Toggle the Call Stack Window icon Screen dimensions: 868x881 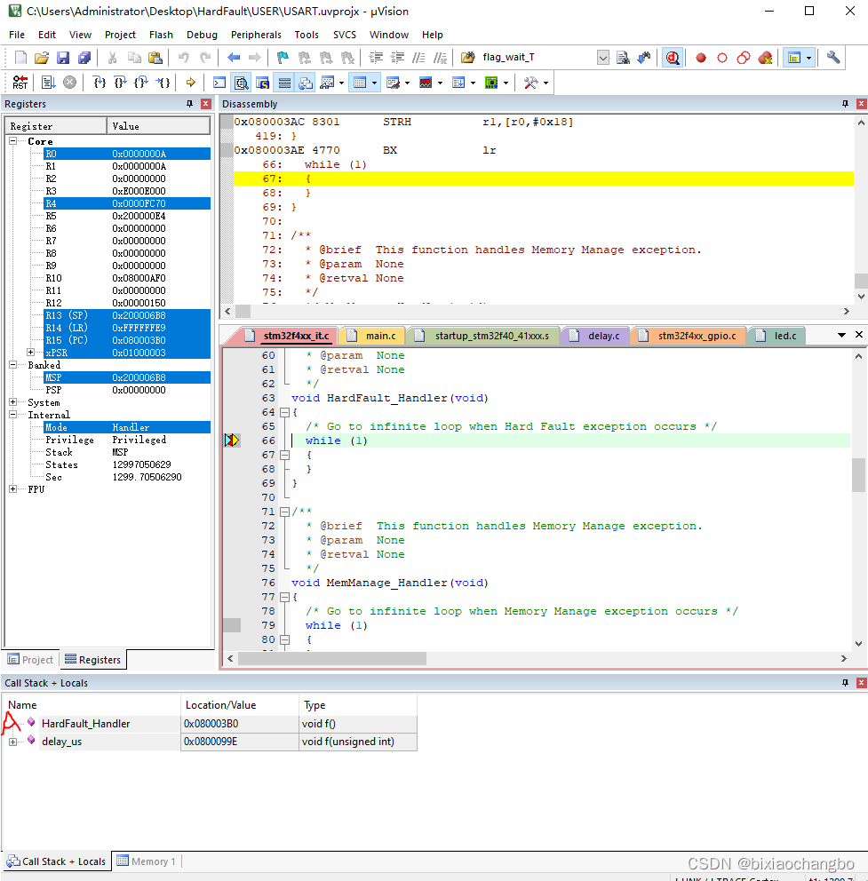click(x=306, y=83)
